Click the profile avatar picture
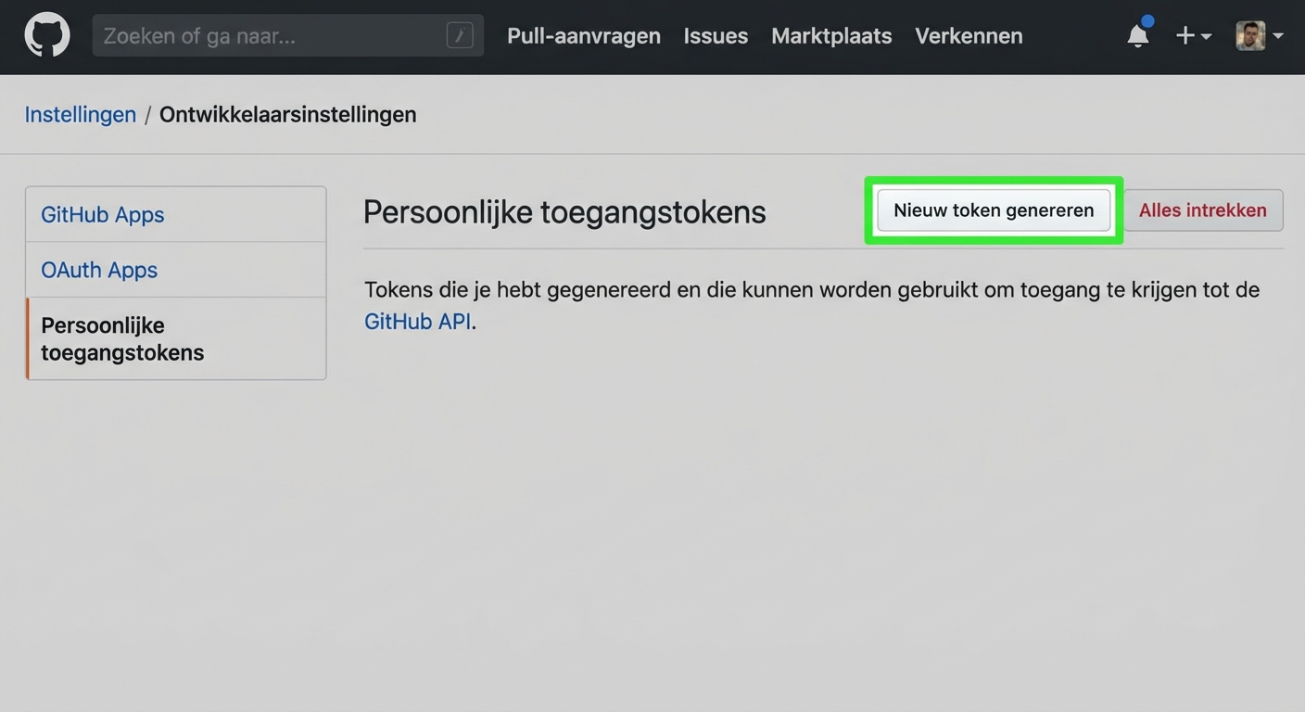 pyautogui.click(x=1253, y=35)
